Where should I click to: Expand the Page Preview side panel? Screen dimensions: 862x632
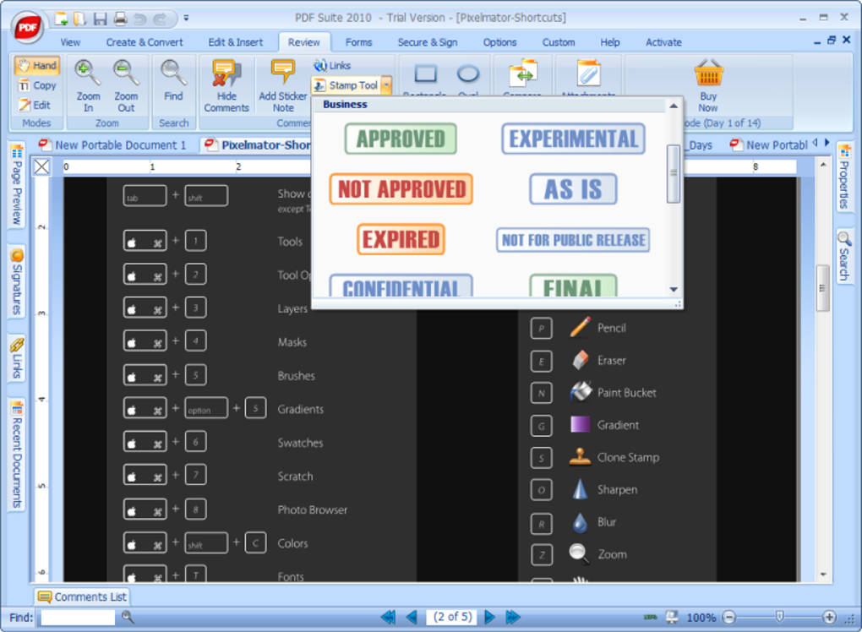[17, 184]
